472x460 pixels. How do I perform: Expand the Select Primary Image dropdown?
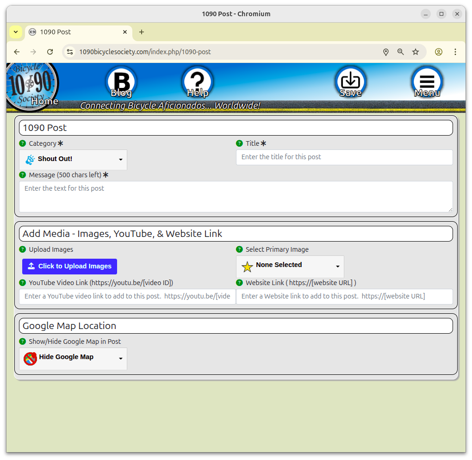290,267
